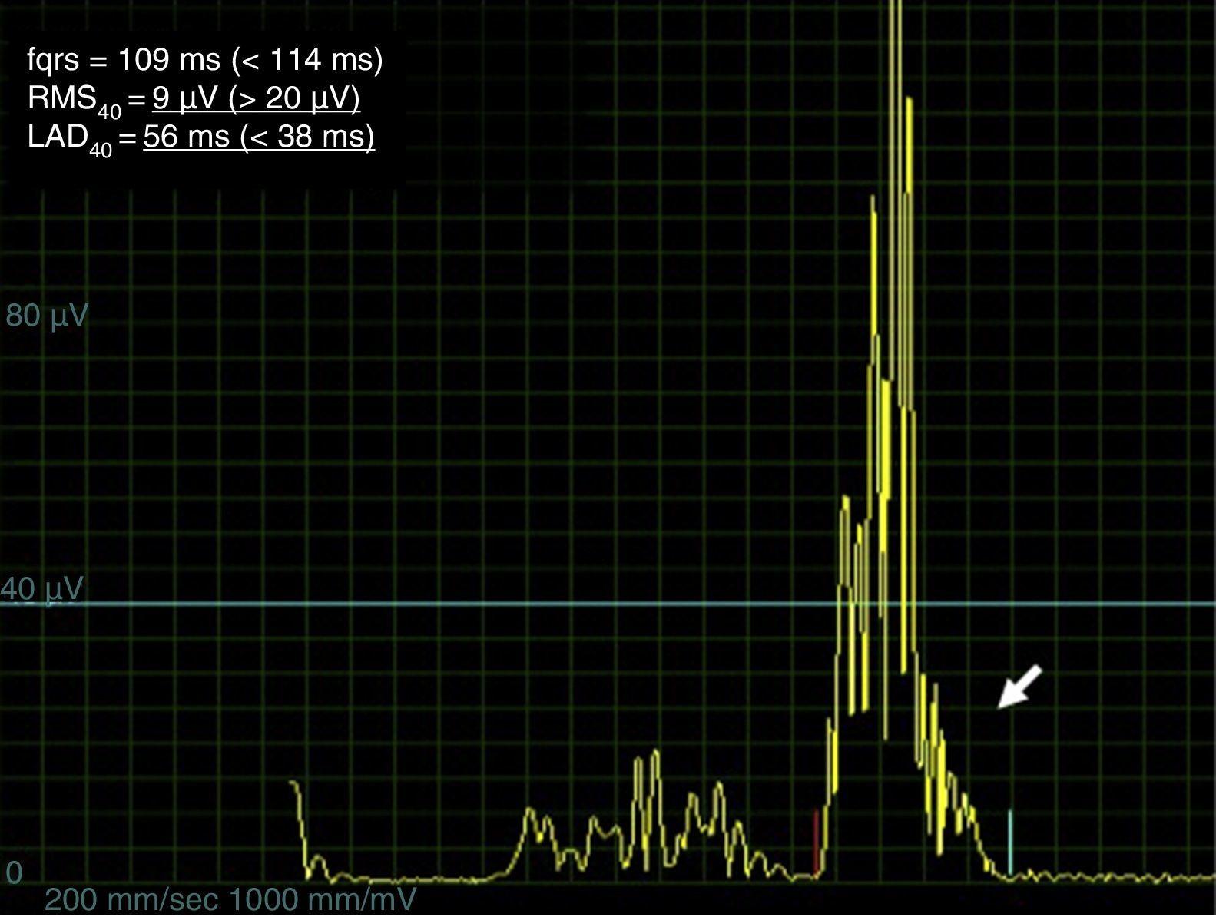Image resolution: width=1216 pixels, height=917 pixels.
Task: Click the 200 mm/sec sweep speed text
Action: pos(131,899)
